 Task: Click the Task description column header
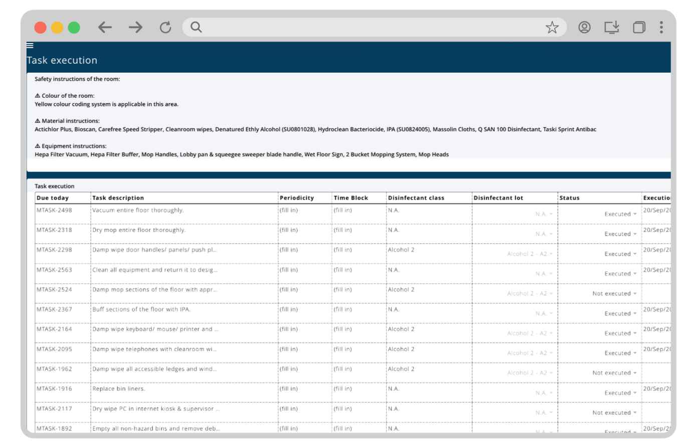118,198
